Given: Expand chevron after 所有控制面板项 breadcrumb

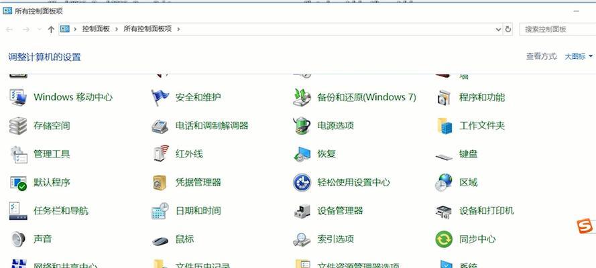Looking at the screenshot, I should (x=178, y=29).
